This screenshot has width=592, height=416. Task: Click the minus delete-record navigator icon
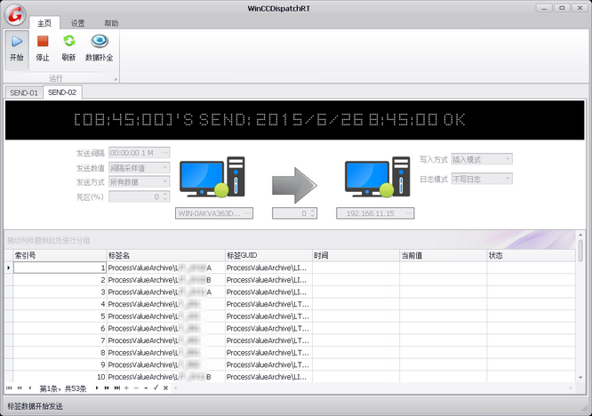(x=136, y=388)
